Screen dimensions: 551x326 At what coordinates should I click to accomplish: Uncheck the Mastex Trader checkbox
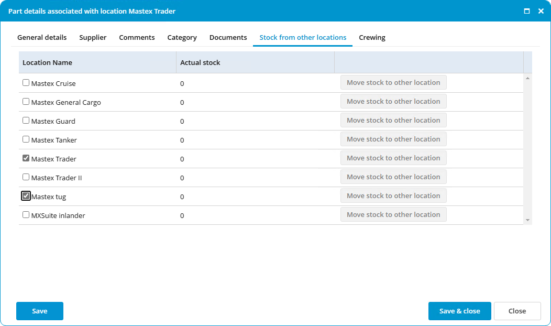(x=26, y=158)
